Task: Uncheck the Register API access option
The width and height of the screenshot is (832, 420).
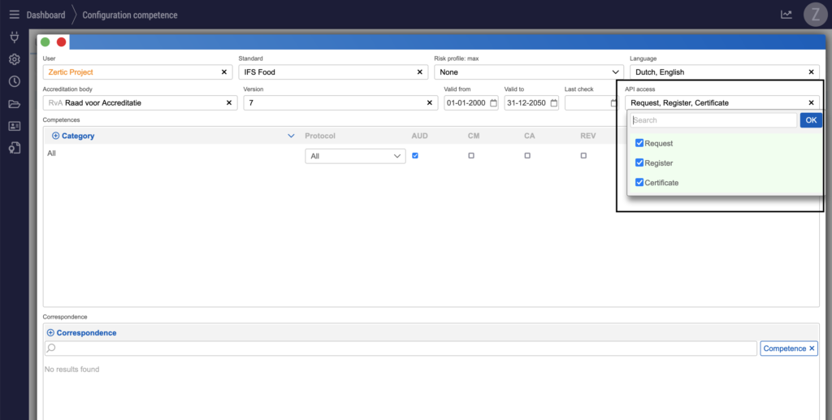Action: 639,162
